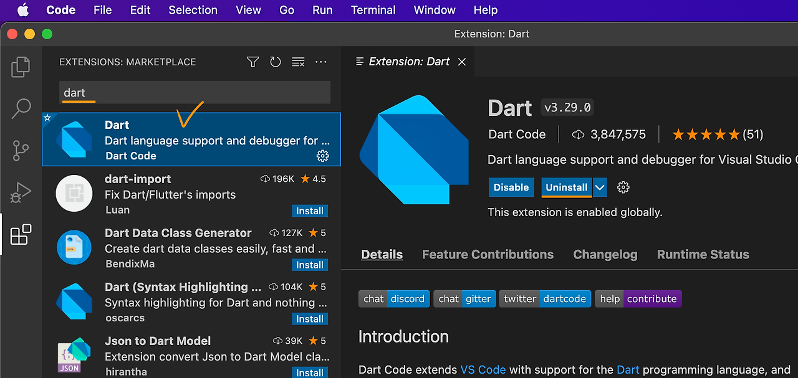Open the Selection menu
Screen dimensions: 798x378
tap(193, 10)
